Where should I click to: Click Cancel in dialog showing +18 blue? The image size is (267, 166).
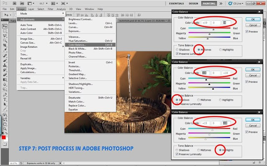(x=253, y=76)
